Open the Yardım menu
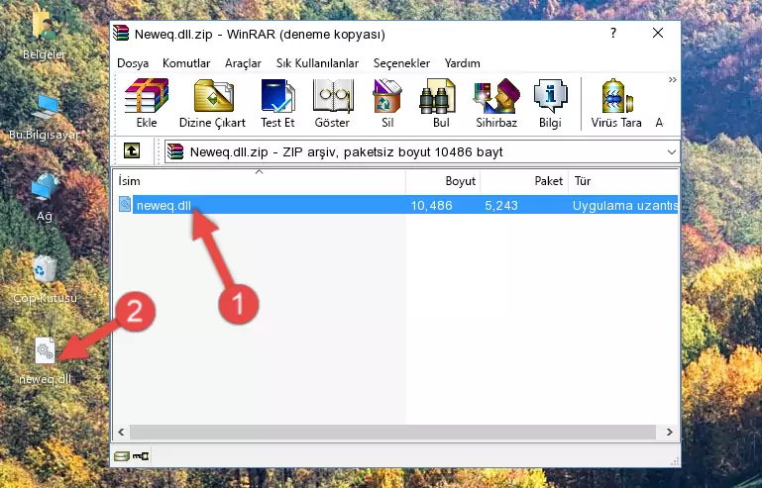Viewport: 762px width, 488px height. coord(462,63)
